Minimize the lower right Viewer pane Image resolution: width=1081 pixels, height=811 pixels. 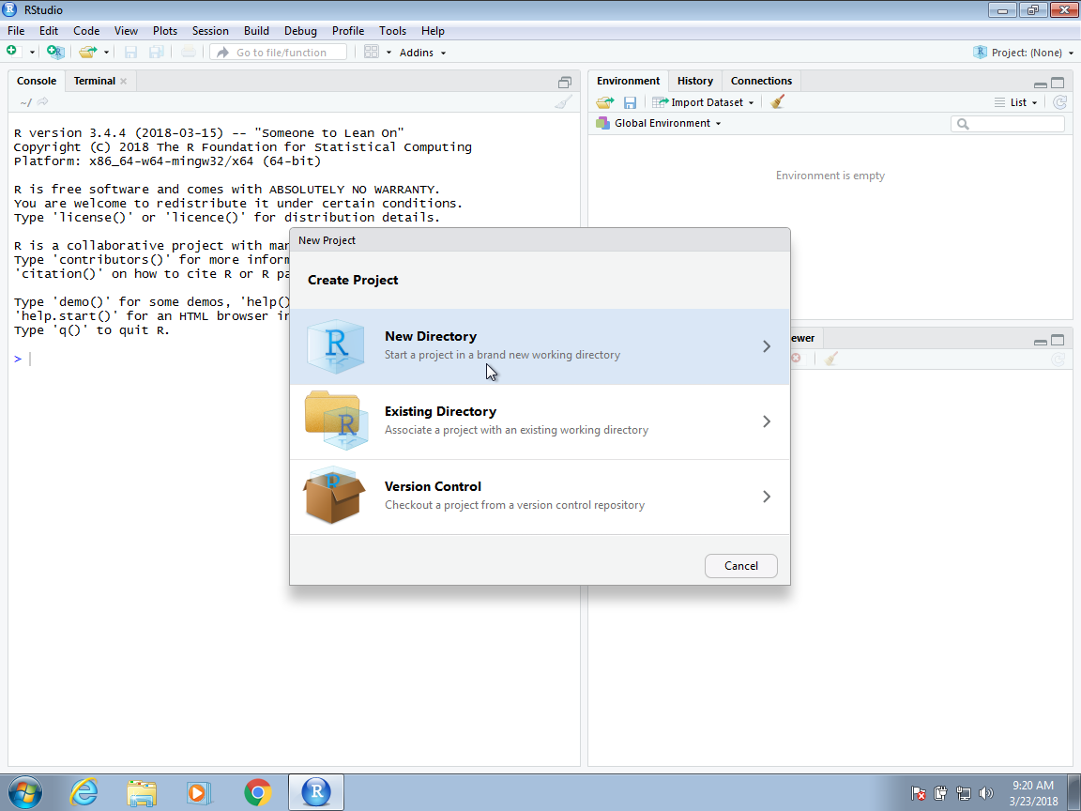pos(1041,342)
